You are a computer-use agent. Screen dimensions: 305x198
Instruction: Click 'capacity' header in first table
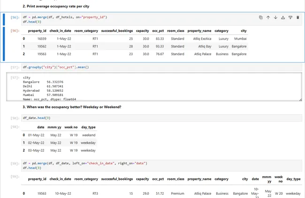(142, 31)
